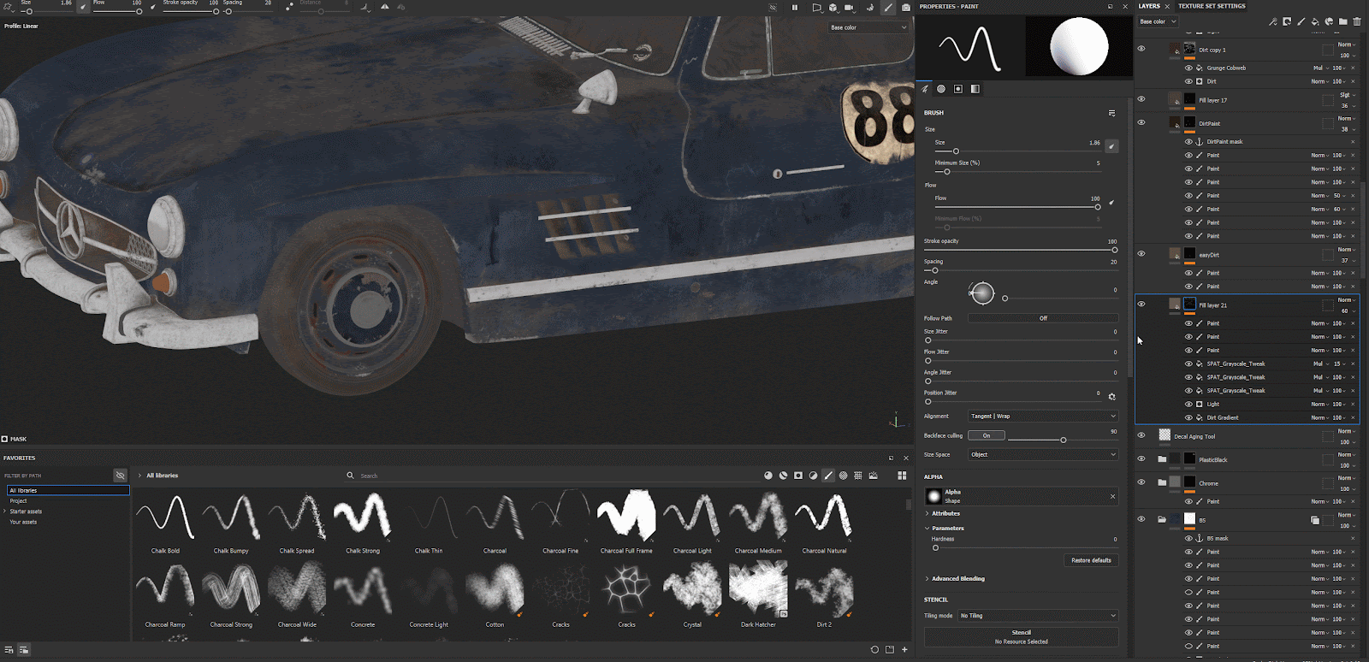Click the folder icon in the Layers toolbar
Viewport: 1369px width, 662px height.
[x=1343, y=21]
